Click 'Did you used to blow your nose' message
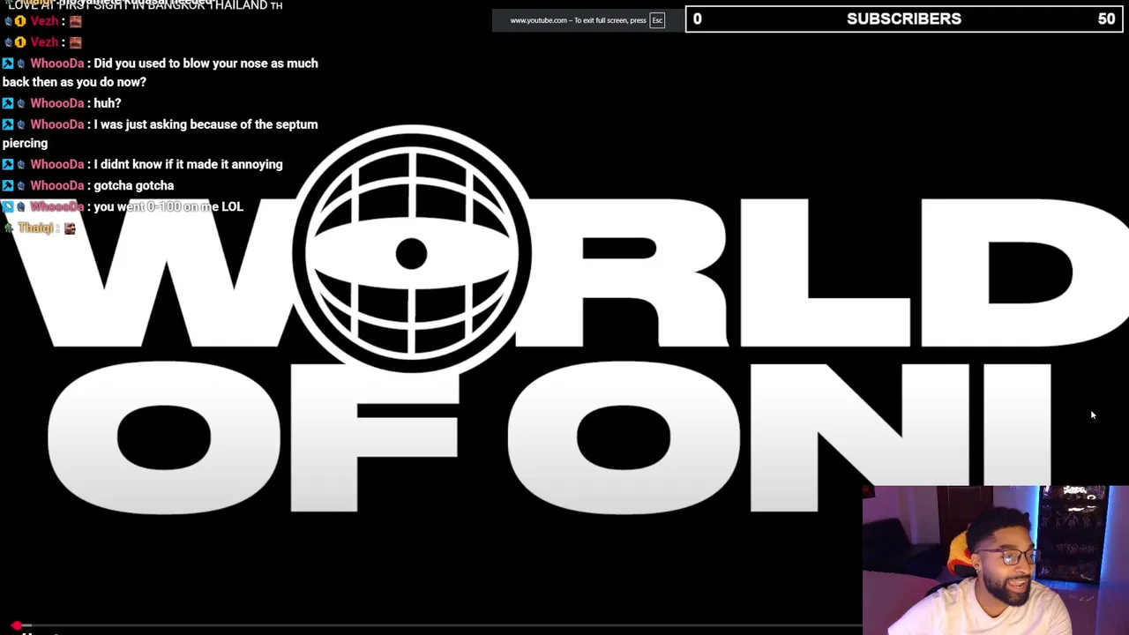1129x635 pixels. point(161,72)
